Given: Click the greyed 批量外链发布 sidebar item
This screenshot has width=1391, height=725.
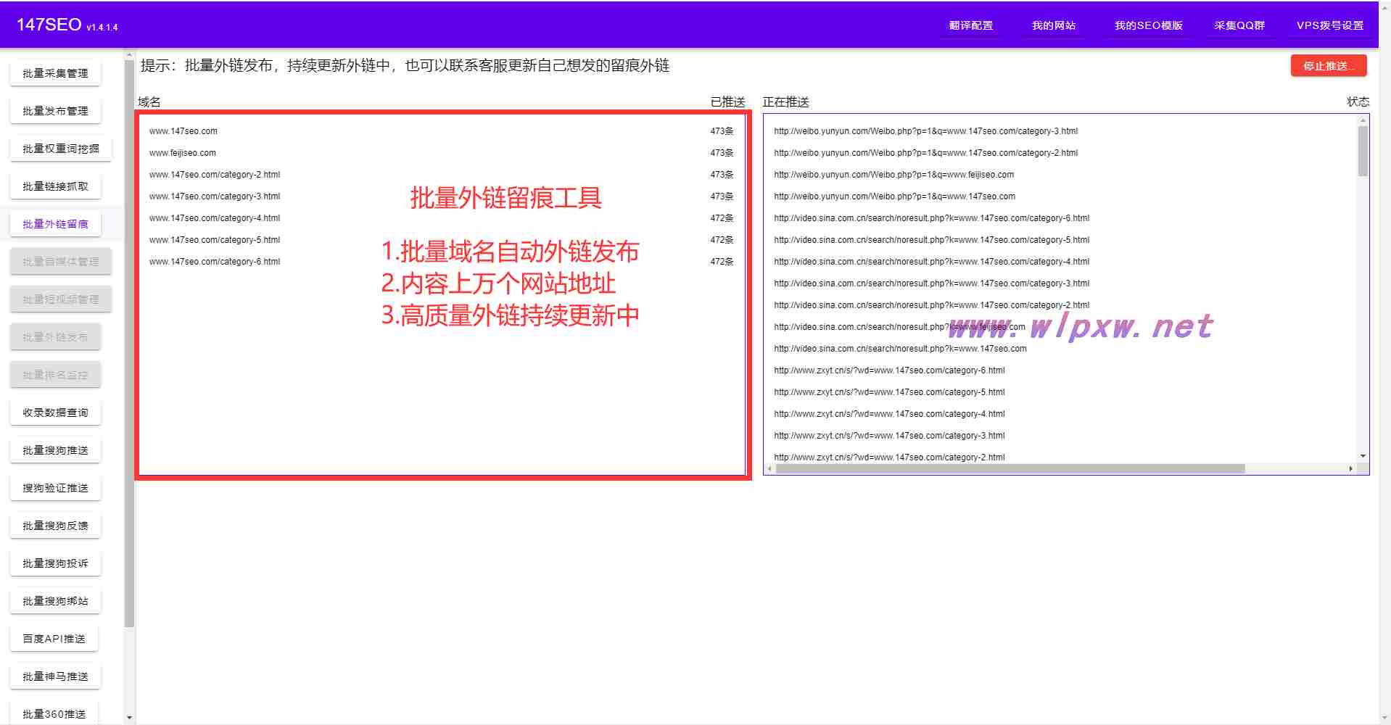Looking at the screenshot, I should tap(55, 337).
